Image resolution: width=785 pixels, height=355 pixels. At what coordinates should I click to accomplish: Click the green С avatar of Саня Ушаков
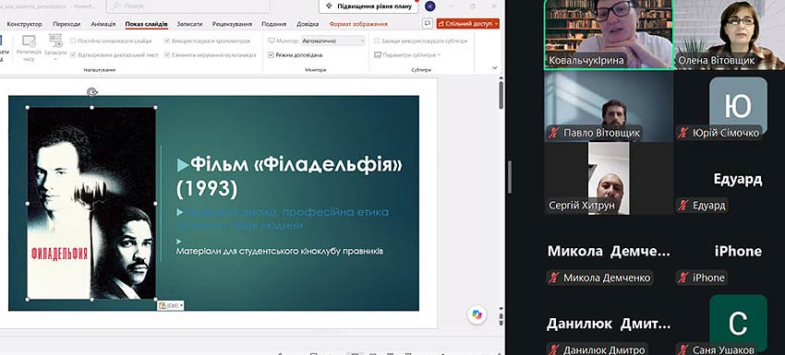[x=738, y=323]
